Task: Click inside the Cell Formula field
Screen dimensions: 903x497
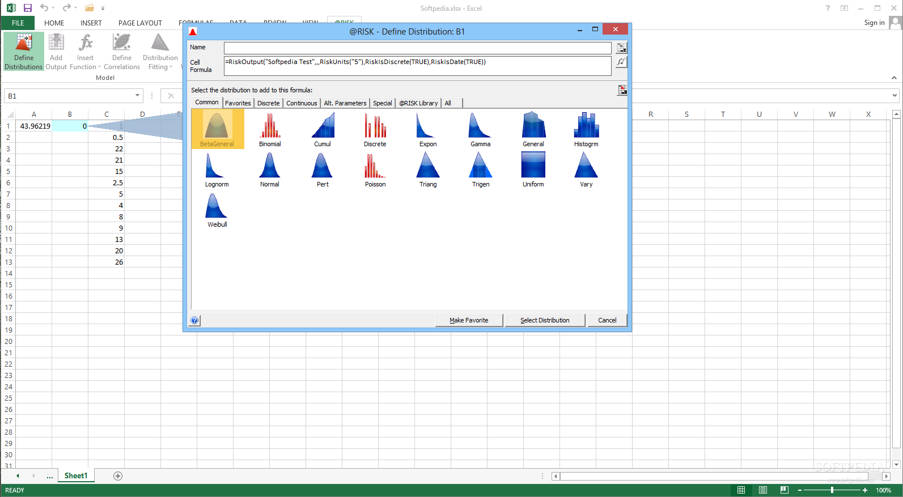Action: click(x=418, y=66)
